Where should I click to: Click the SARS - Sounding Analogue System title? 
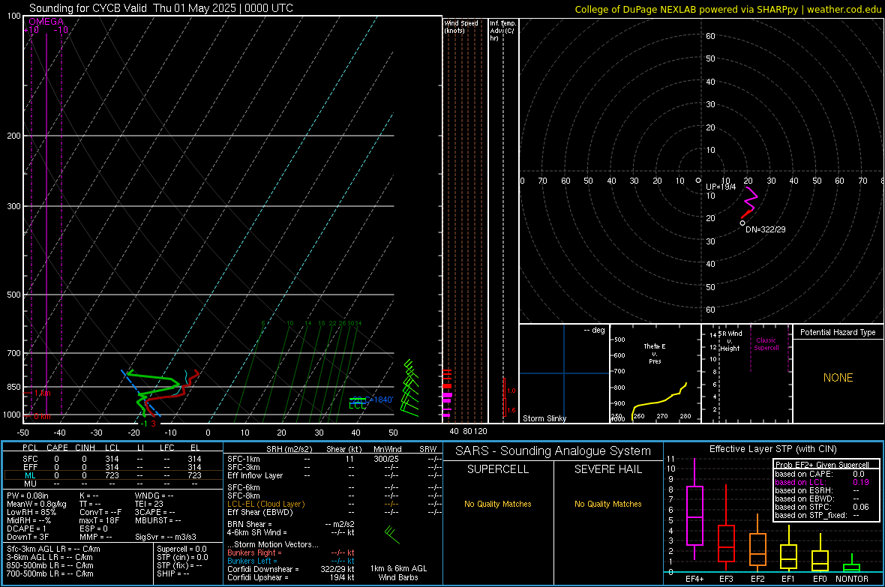(553, 451)
